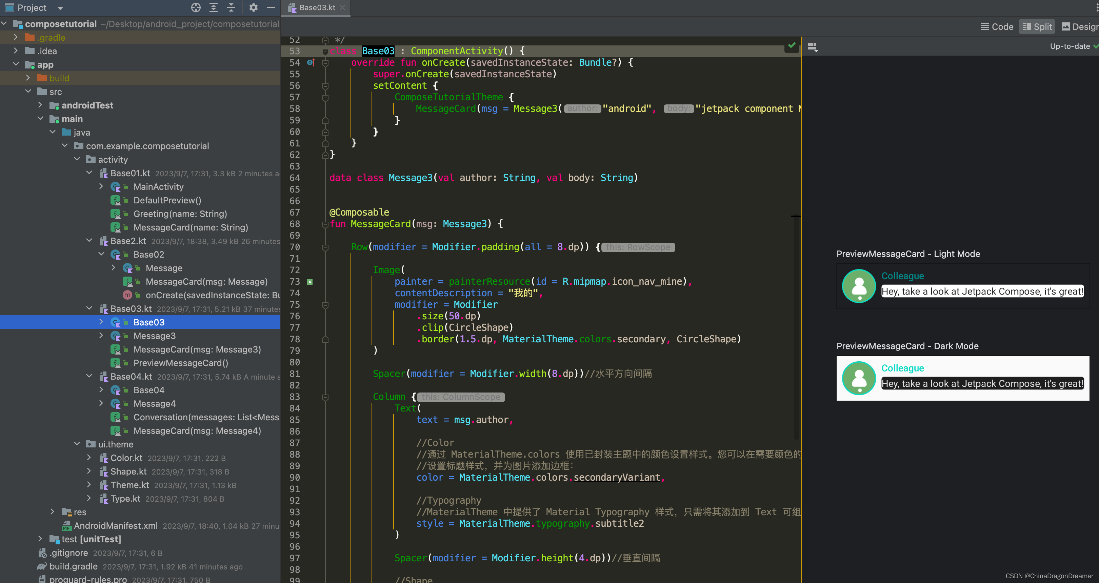Toggle the androidTest folder expansion
Image resolution: width=1099 pixels, height=583 pixels.
coord(41,105)
